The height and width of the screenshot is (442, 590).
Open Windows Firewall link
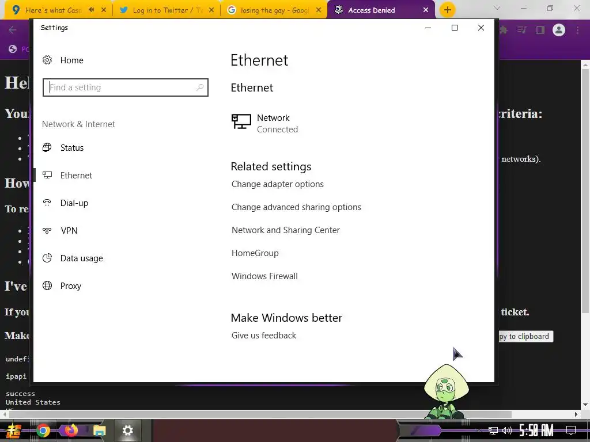(264, 276)
